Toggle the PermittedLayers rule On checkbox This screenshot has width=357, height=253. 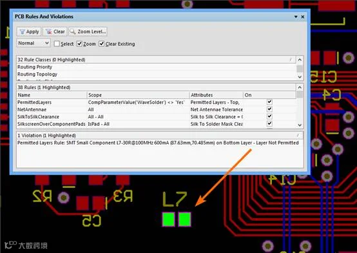coord(269,102)
